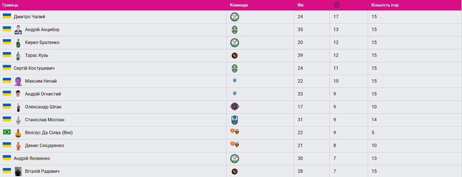Screen dimensions: 462x177
Task: Click Олександр Шпак's team badge
Action: click(x=235, y=107)
